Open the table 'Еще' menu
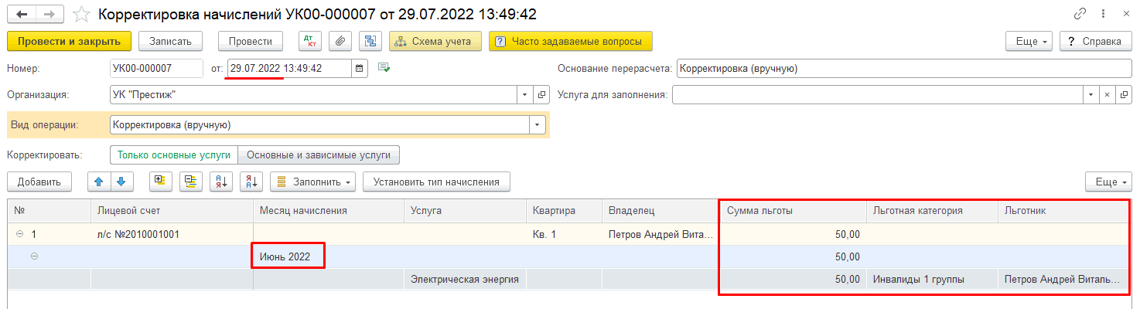The height and width of the screenshot is (309, 1140). point(1109,182)
